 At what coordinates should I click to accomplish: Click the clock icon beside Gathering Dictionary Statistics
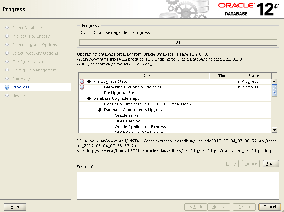point(82,87)
